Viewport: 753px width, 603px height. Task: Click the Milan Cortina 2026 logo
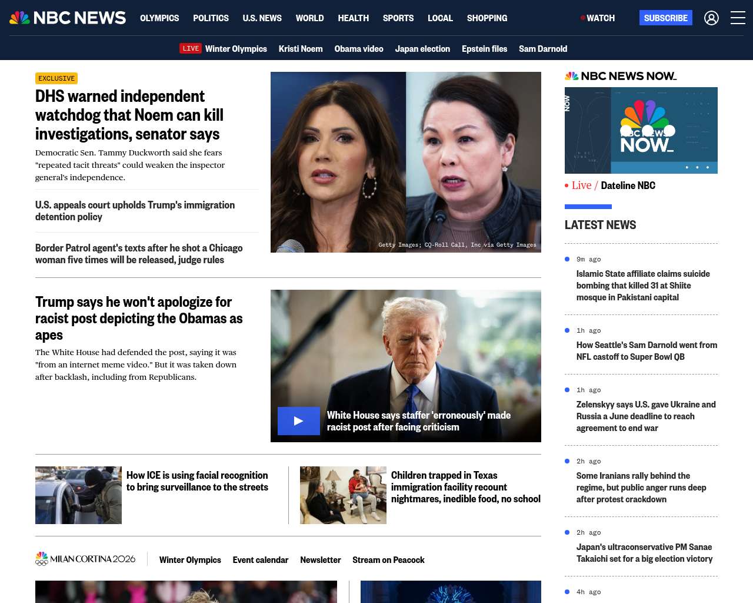click(x=85, y=559)
